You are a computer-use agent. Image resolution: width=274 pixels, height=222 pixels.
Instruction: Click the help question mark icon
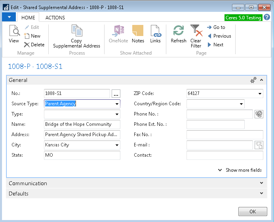pyautogui.click(x=266, y=17)
